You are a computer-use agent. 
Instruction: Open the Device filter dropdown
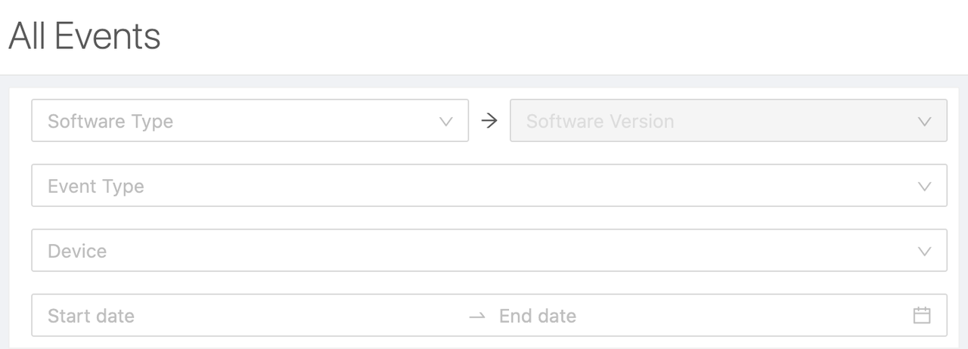489,251
